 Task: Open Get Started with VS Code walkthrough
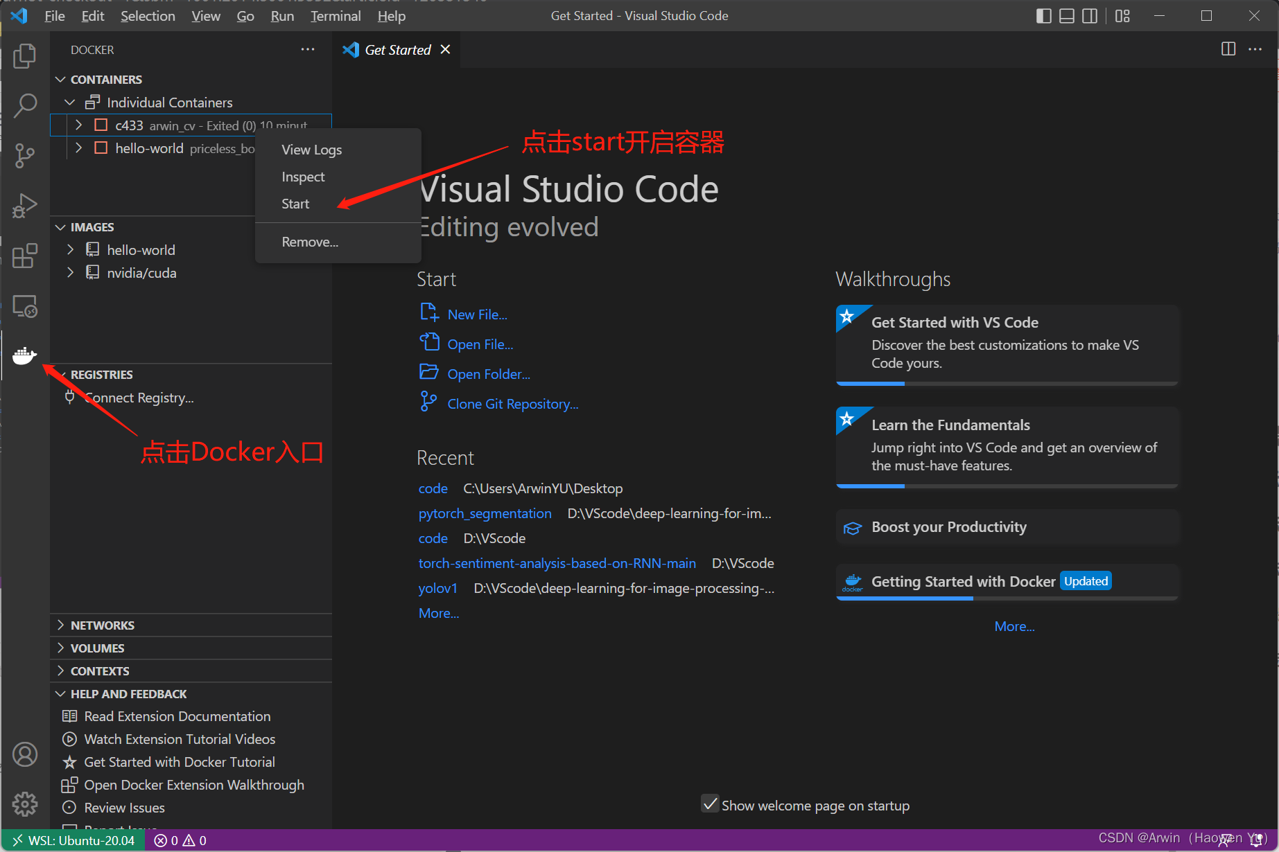pyautogui.click(x=1007, y=345)
